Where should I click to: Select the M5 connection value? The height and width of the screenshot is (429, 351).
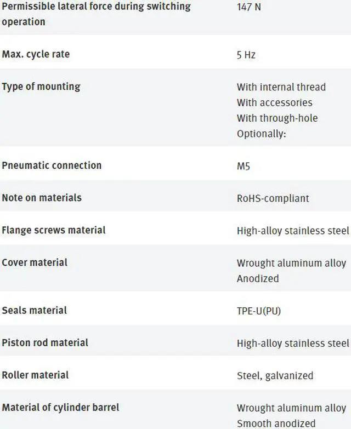click(243, 165)
